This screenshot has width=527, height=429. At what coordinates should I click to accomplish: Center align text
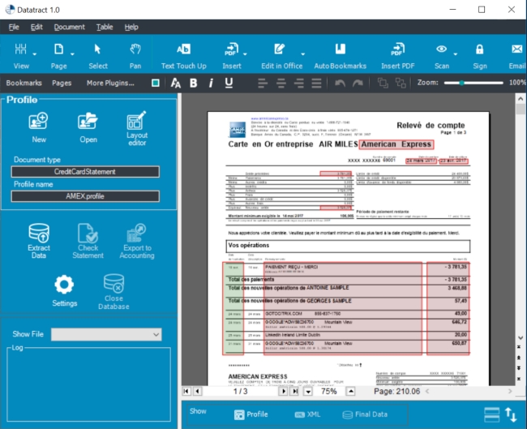[x=281, y=83]
